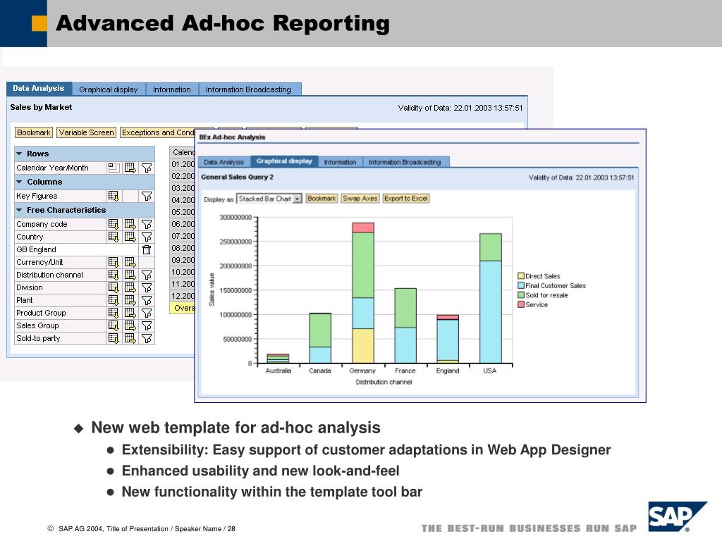This screenshot has height=541, width=722.
Task: Add Country to rows drilldown
Action: [x=114, y=237]
